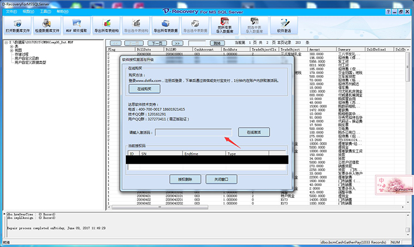
Task: Click 导出所有表结构 toolbar icon
Action: point(106,26)
